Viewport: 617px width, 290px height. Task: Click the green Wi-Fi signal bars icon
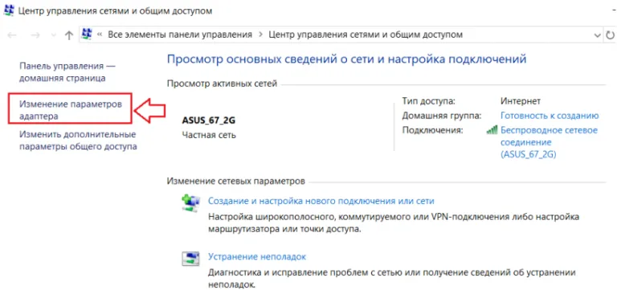[492, 130]
